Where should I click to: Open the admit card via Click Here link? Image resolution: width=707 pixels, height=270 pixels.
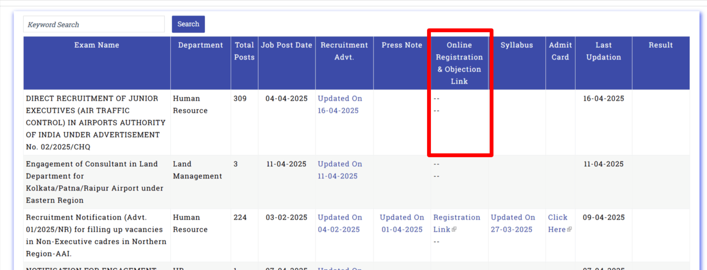coord(559,223)
